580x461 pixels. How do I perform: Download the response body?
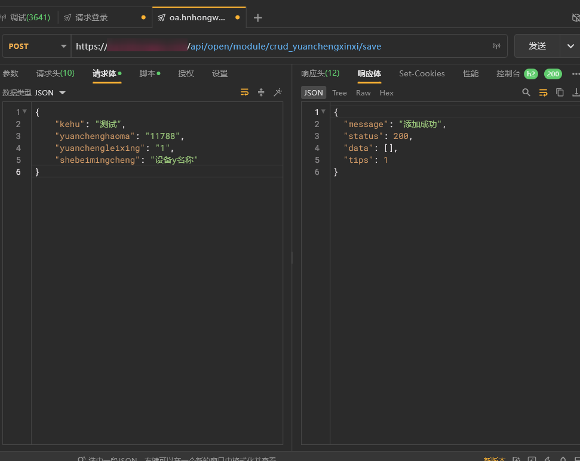tap(575, 92)
